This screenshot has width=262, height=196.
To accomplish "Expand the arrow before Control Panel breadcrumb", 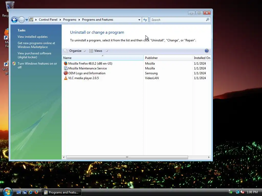I will pyautogui.click(x=36, y=20).
